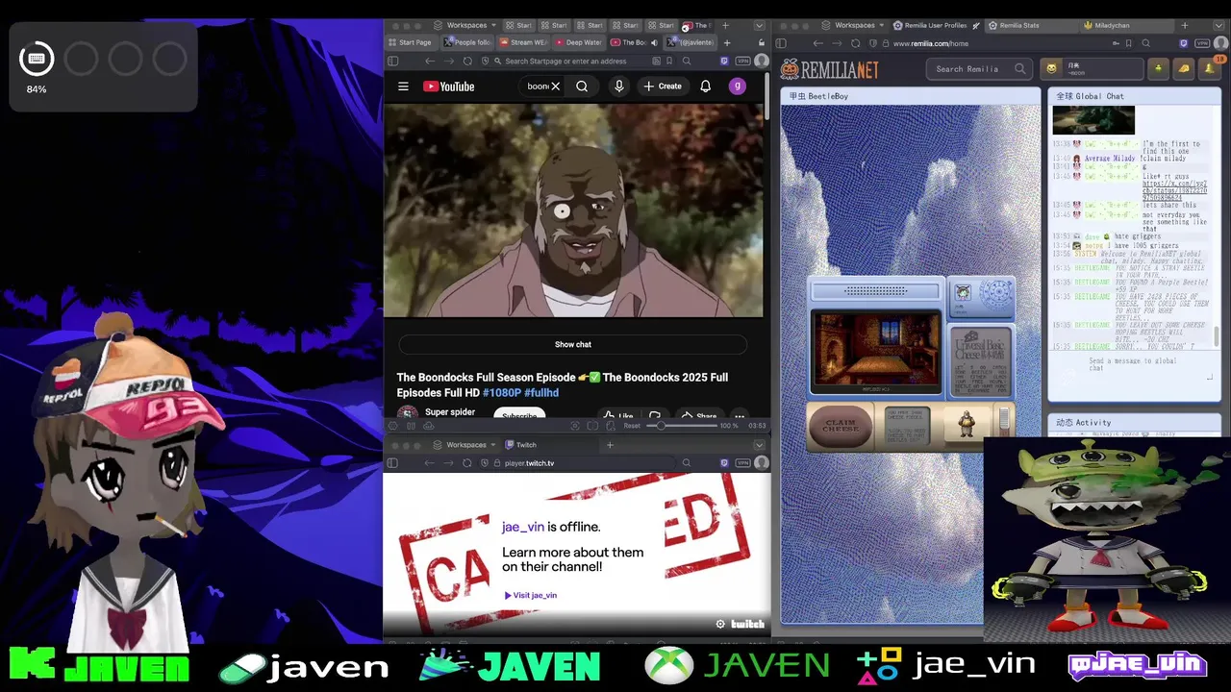Open the green figure icon in RemiliaNET header
This screenshot has width=1231, height=692.
coord(1159,68)
